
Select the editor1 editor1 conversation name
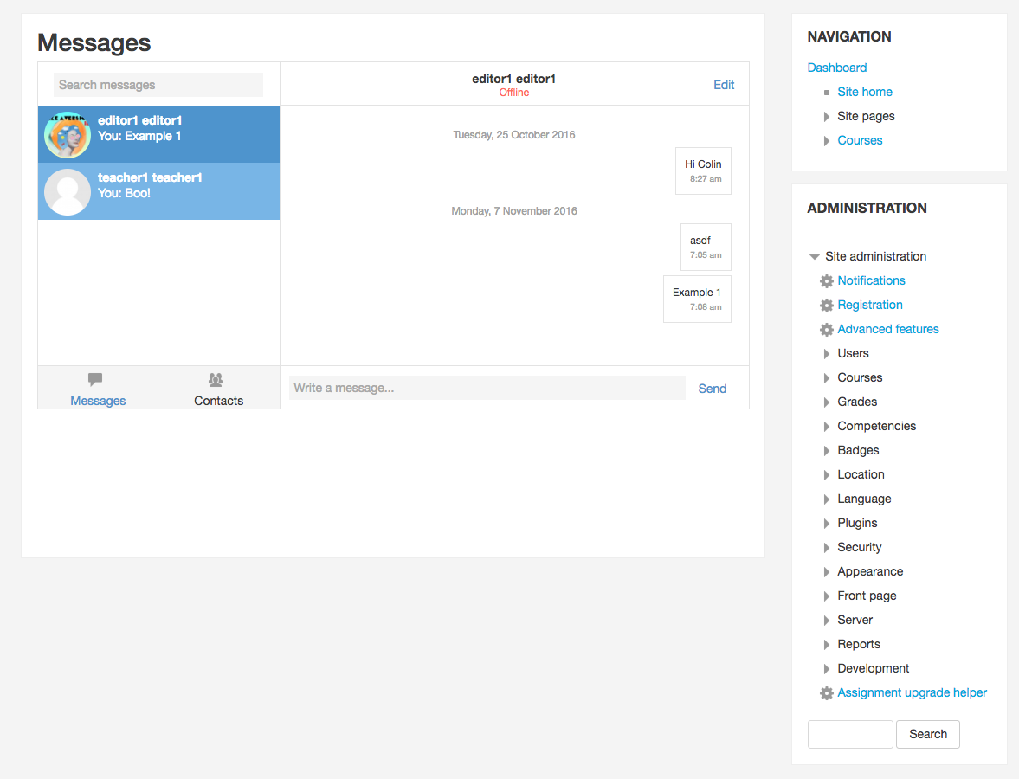pos(139,121)
